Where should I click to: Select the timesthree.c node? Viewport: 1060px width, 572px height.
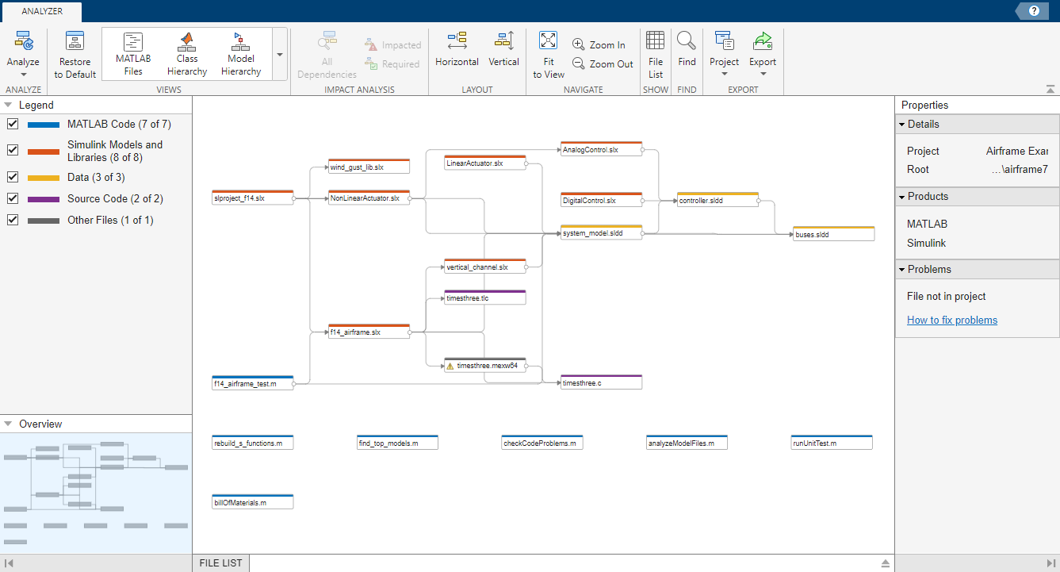(601, 382)
